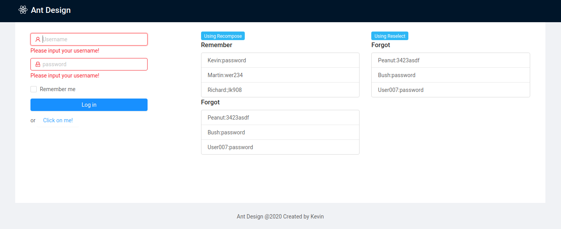Image resolution: width=561 pixels, height=229 pixels.
Task: Submit with the Log in button
Action: 89,105
